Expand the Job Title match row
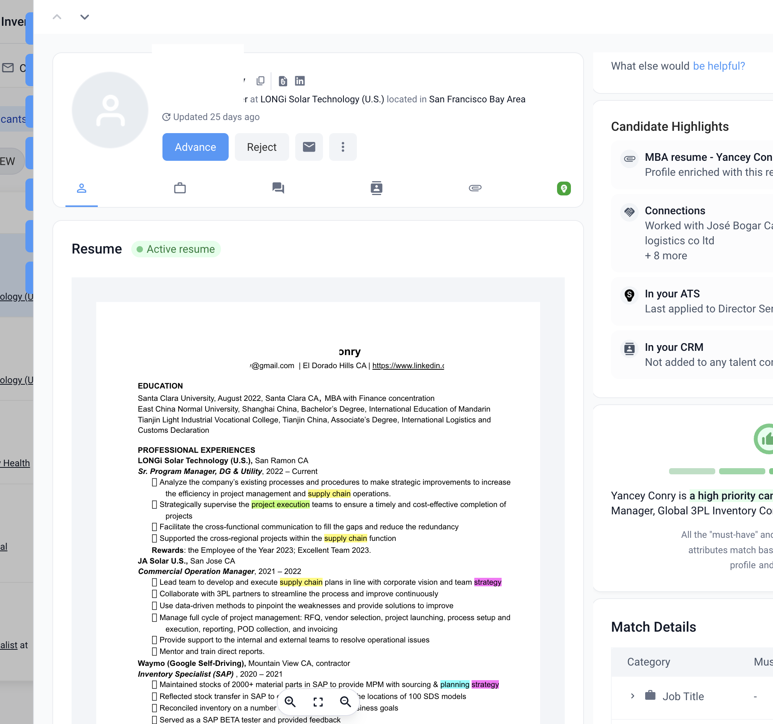773x724 pixels. (632, 696)
